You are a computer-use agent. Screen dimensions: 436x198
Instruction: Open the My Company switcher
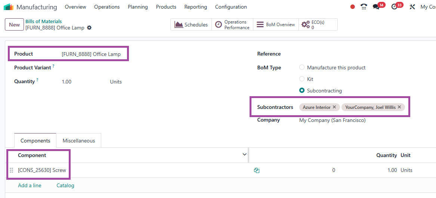coord(428,7)
